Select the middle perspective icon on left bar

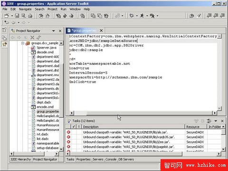(4, 38)
